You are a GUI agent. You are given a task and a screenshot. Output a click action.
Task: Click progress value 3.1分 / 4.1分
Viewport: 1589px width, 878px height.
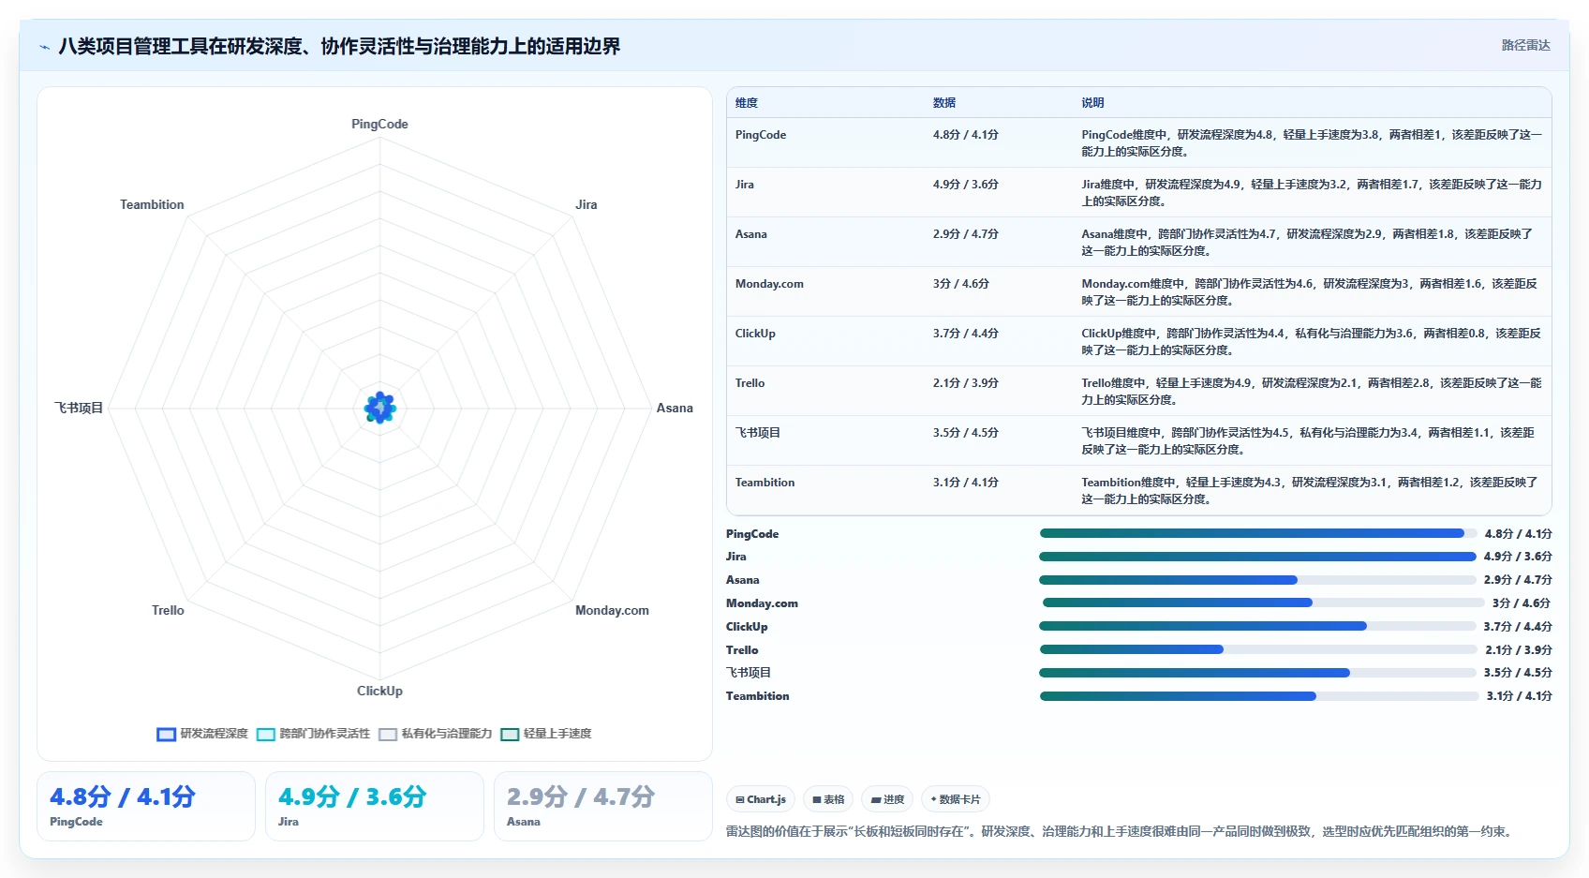pos(1519,696)
